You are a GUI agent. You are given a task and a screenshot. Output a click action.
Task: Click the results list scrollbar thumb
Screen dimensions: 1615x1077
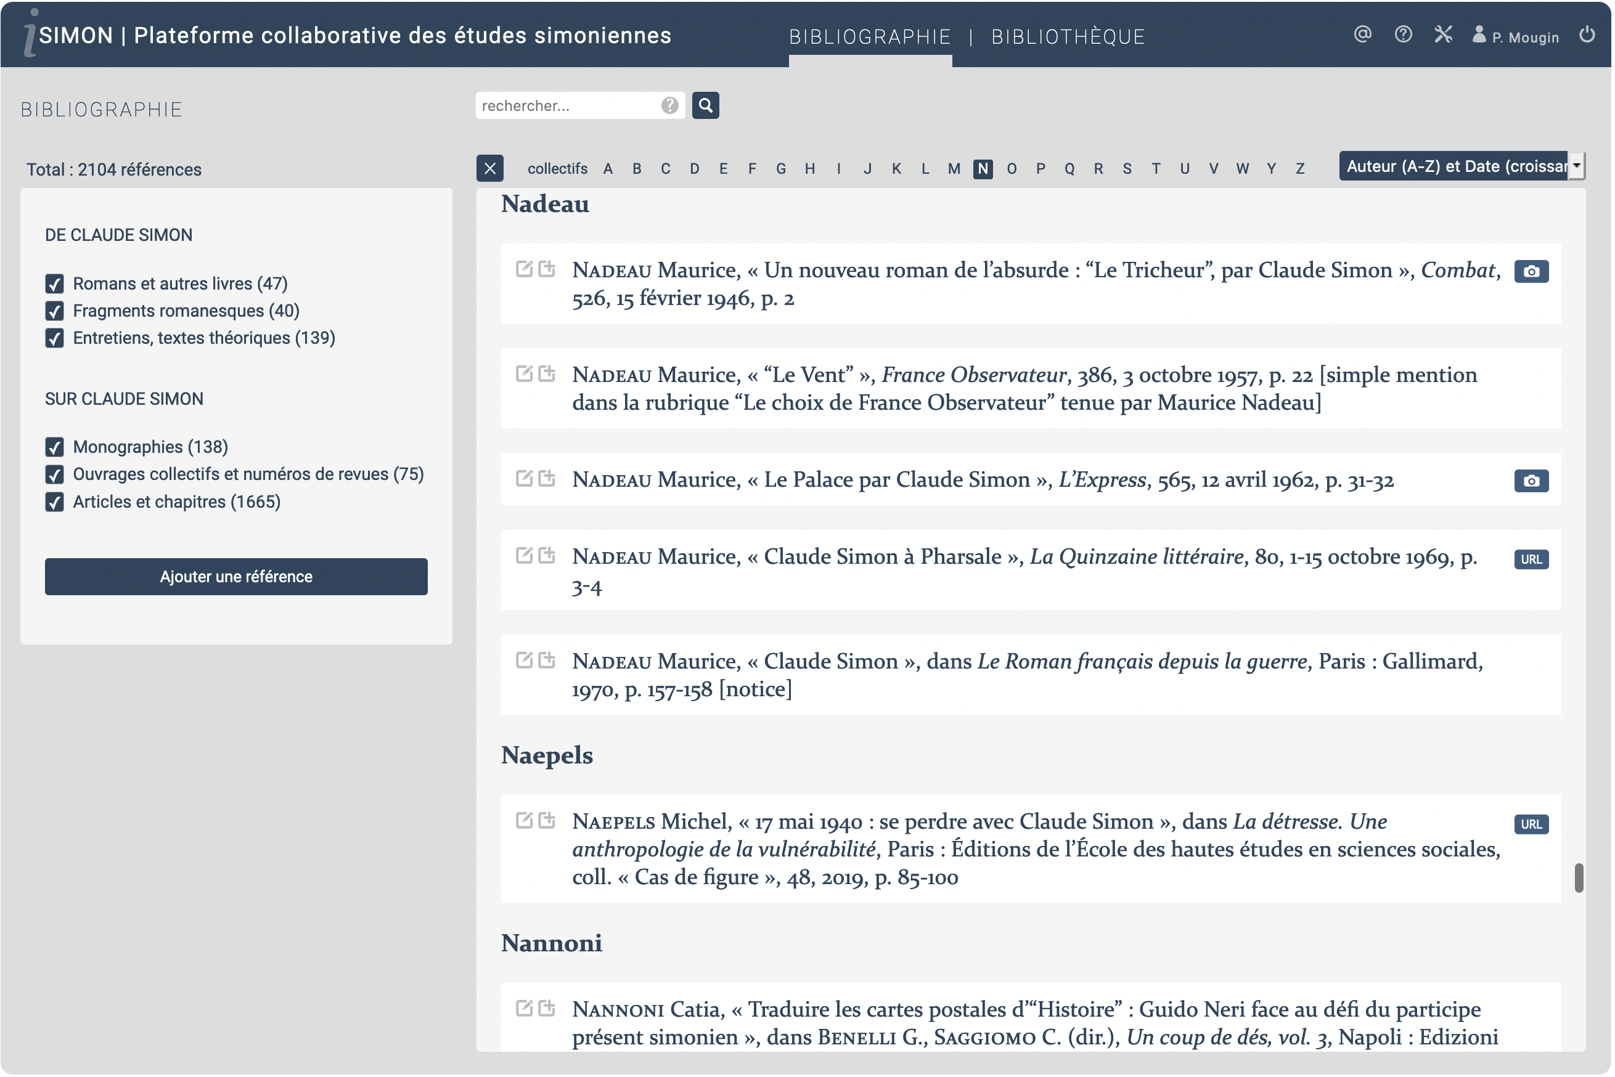point(1580,879)
